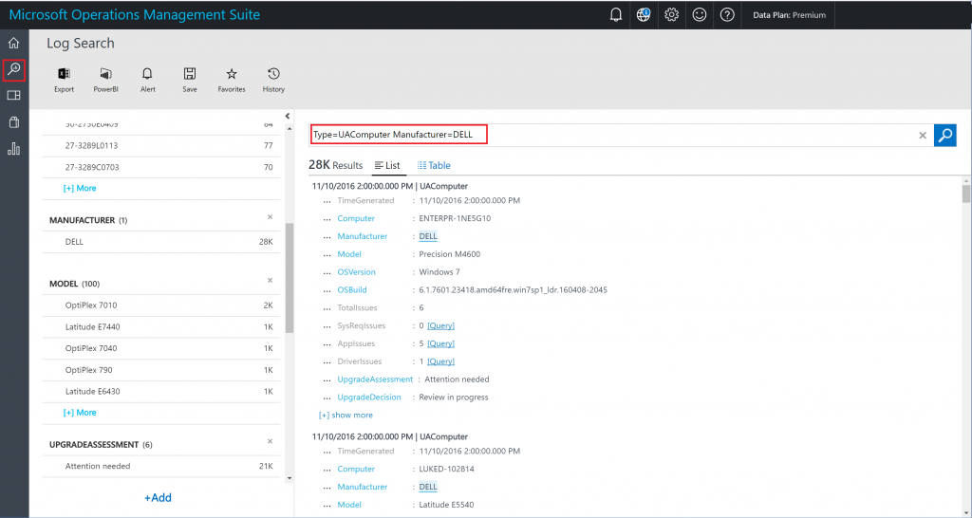The width and height of the screenshot is (972, 518).
Task: Clear the search query text
Action: (922, 136)
